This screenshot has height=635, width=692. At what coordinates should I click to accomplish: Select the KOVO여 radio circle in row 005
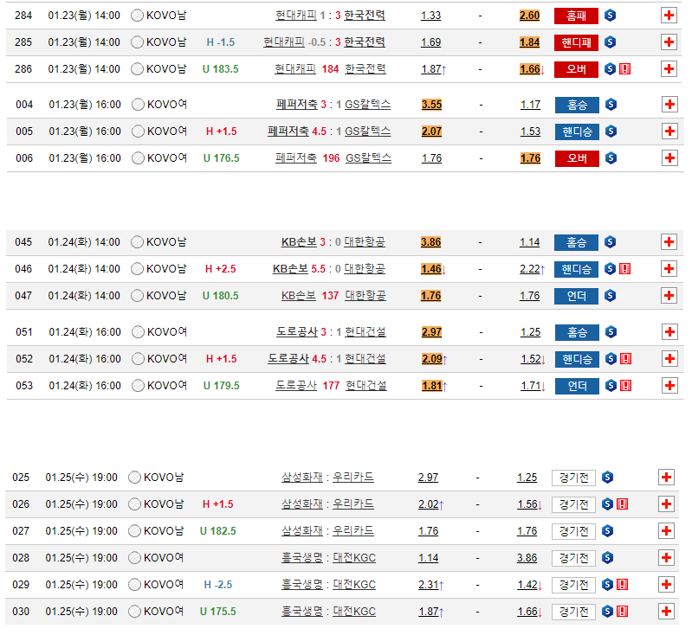(x=138, y=131)
